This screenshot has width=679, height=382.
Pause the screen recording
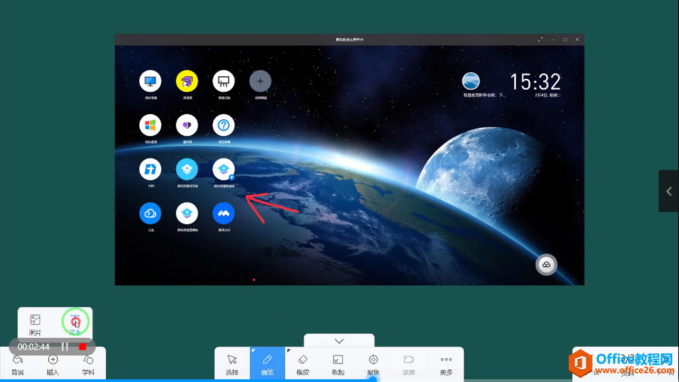coord(65,347)
